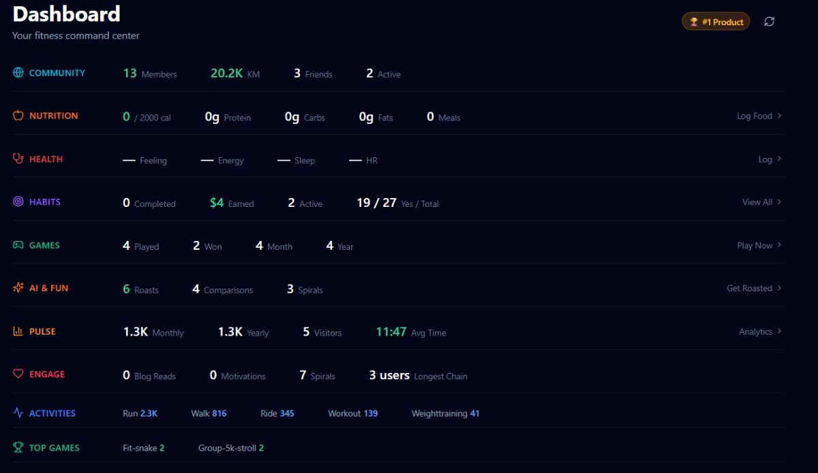
Task: Open the #1 Product badge
Action: (x=716, y=22)
